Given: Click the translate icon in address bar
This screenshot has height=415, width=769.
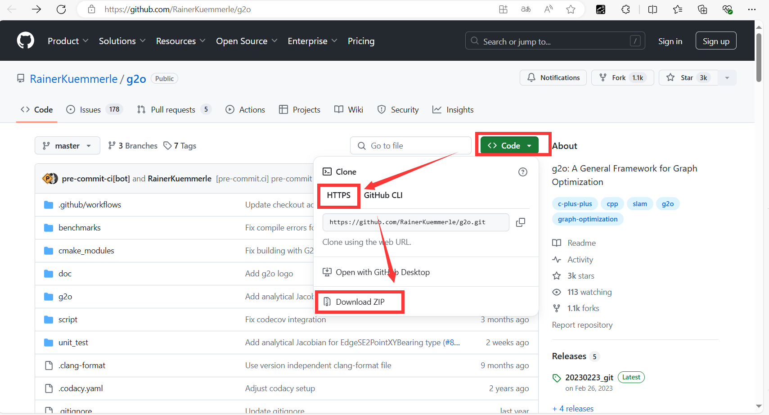Looking at the screenshot, I should (526, 9).
